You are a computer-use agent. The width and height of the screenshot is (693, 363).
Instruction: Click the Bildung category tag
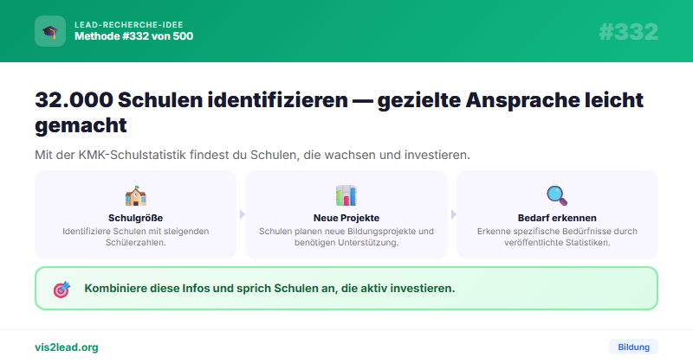[633, 347]
